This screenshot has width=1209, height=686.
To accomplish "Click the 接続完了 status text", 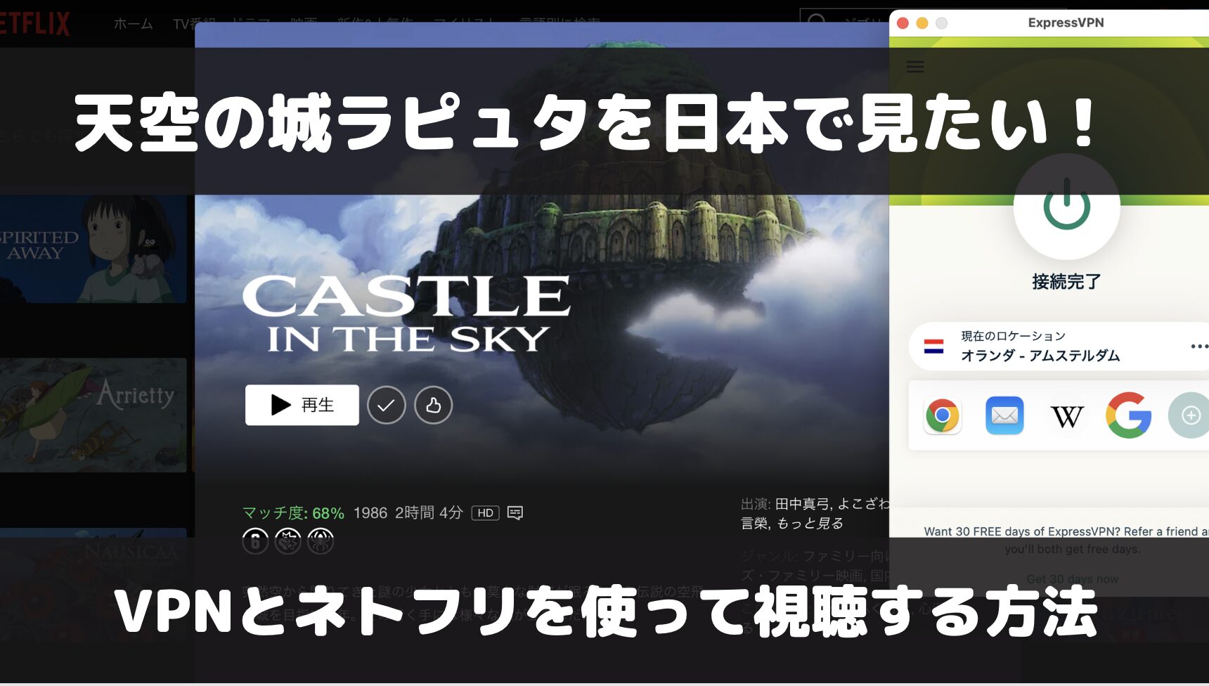I will point(1066,282).
